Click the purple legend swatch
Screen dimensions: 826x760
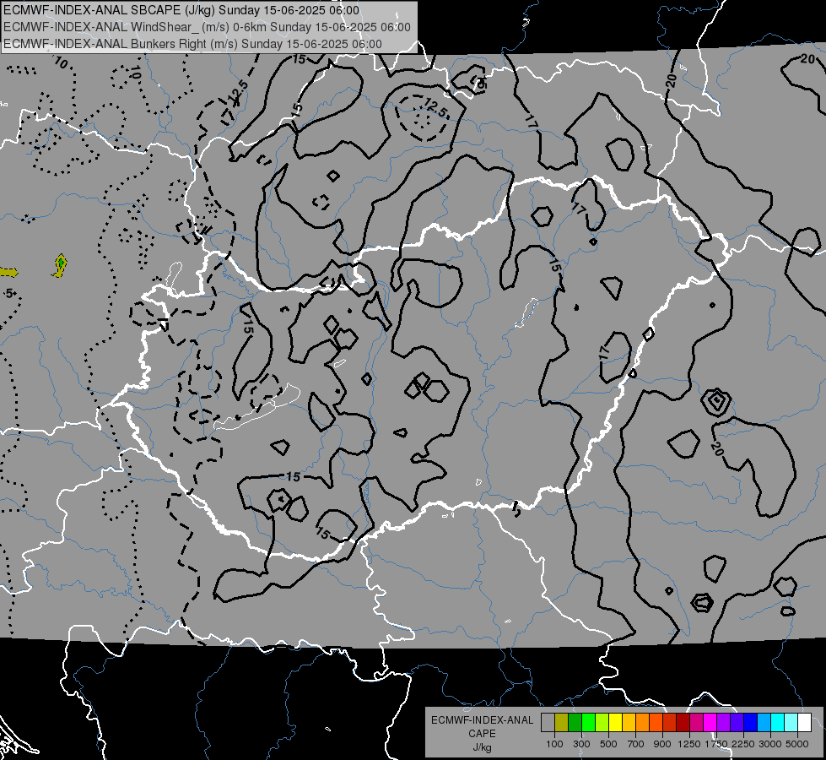click(x=723, y=723)
